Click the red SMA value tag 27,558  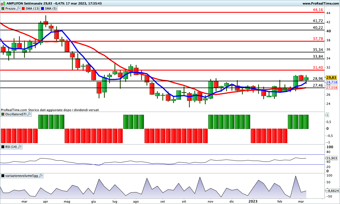[331, 88]
